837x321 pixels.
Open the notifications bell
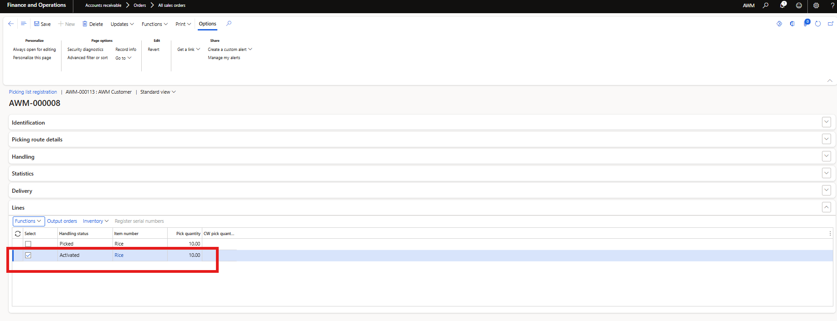tap(782, 5)
